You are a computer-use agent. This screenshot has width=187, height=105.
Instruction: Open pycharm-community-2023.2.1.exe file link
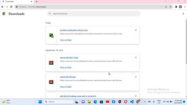point(74,30)
